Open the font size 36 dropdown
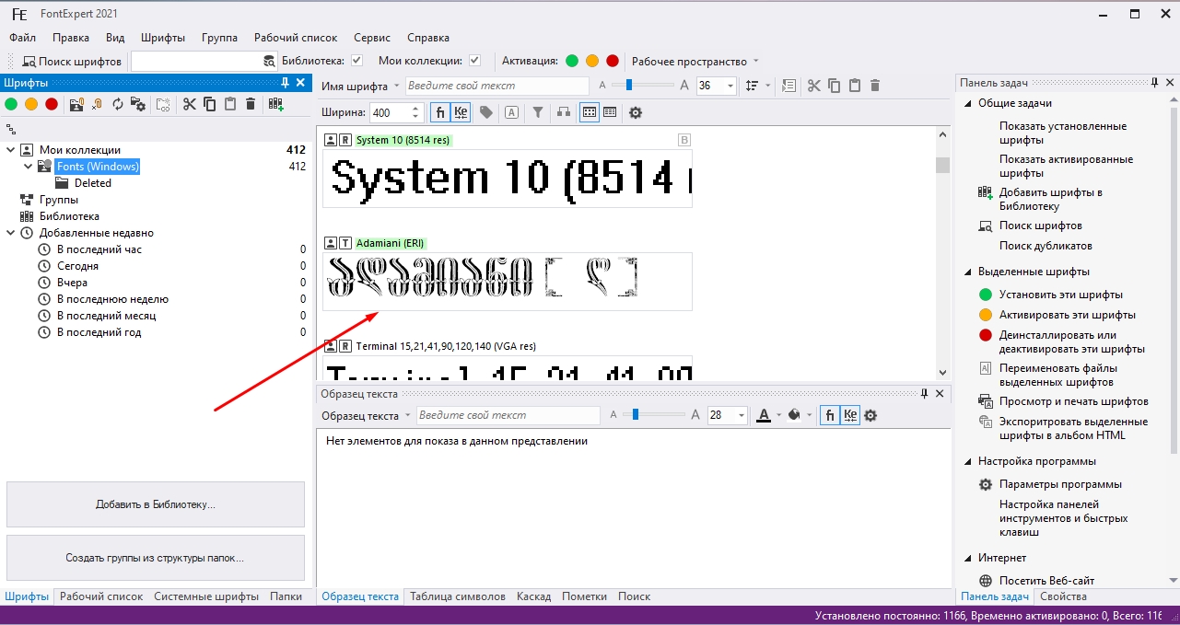 click(730, 86)
